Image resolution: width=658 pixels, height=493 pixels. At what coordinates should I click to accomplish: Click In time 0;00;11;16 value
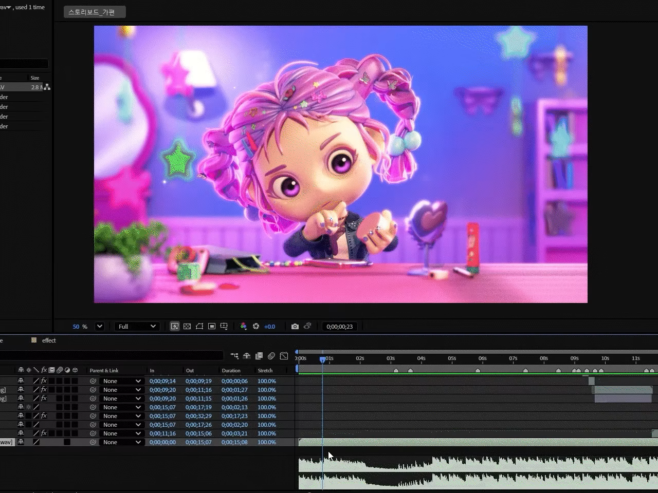[x=162, y=433]
